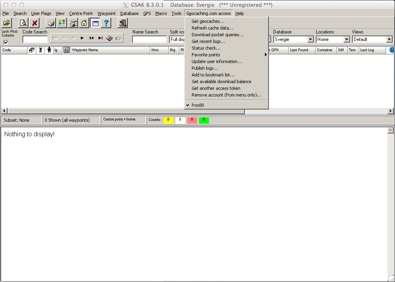Click the single previous record arrow

click(x=73, y=38)
